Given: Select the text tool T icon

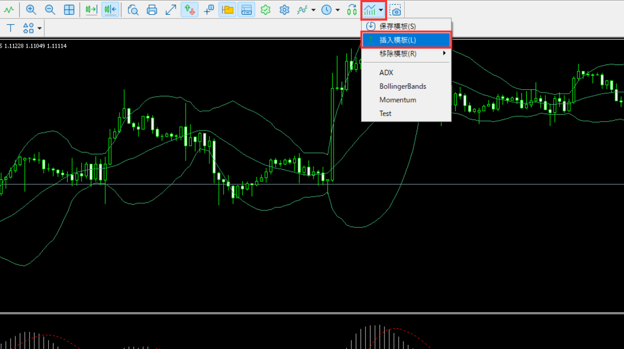Looking at the screenshot, I should [x=11, y=27].
